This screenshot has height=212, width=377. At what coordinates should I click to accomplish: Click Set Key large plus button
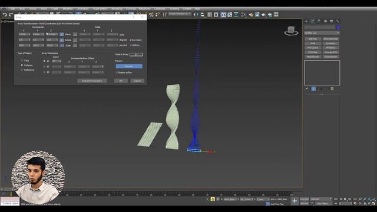295,201
